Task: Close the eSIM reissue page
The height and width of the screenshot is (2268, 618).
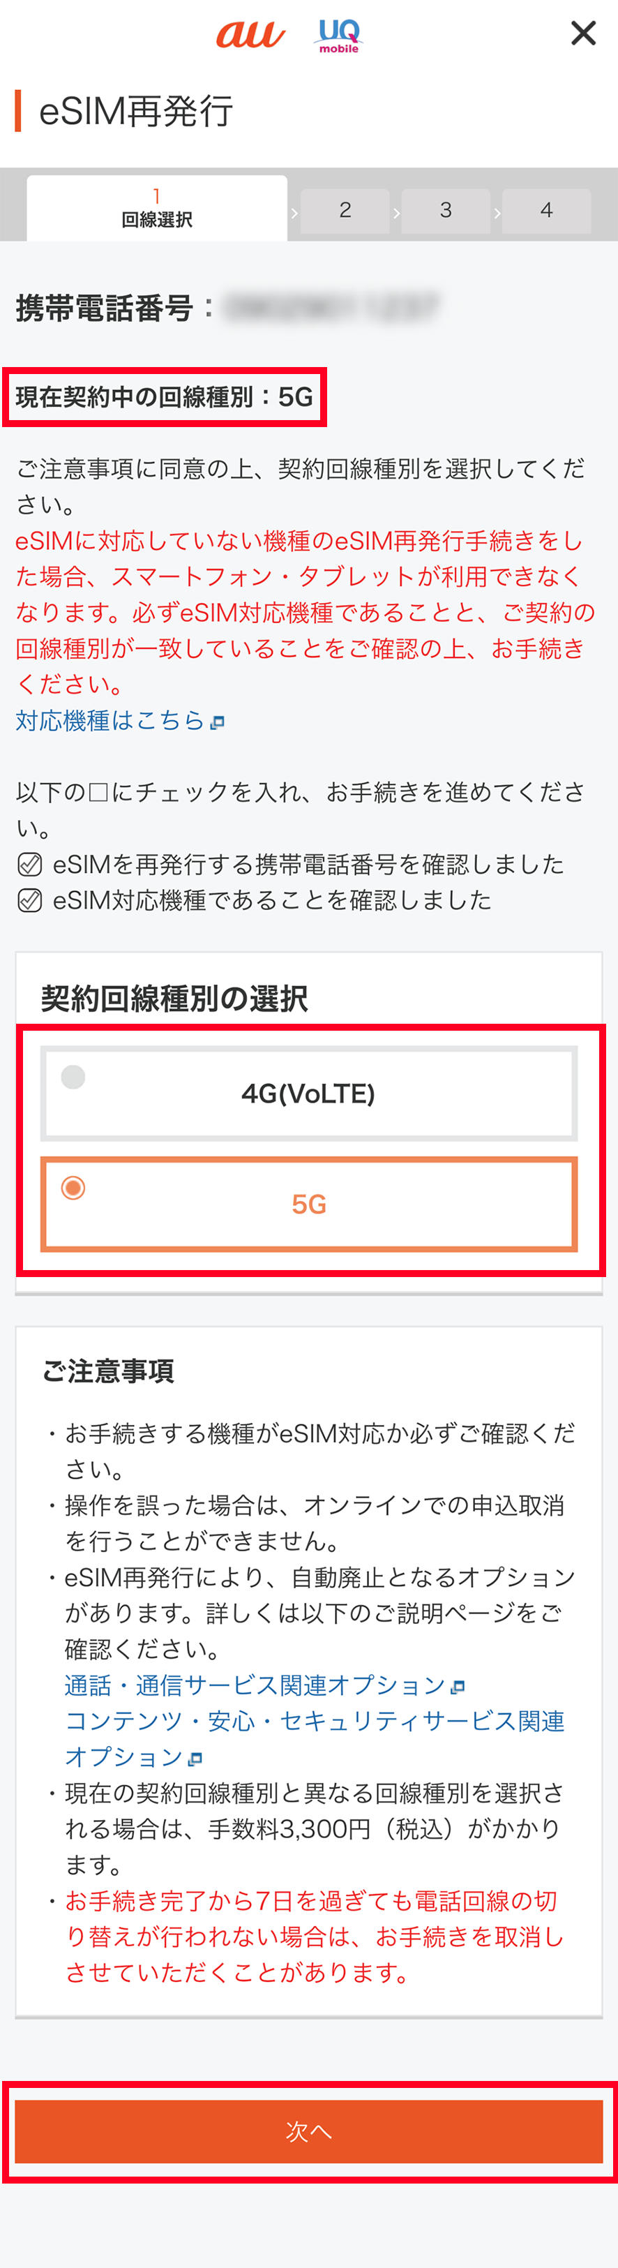Action: click(x=583, y=33)
